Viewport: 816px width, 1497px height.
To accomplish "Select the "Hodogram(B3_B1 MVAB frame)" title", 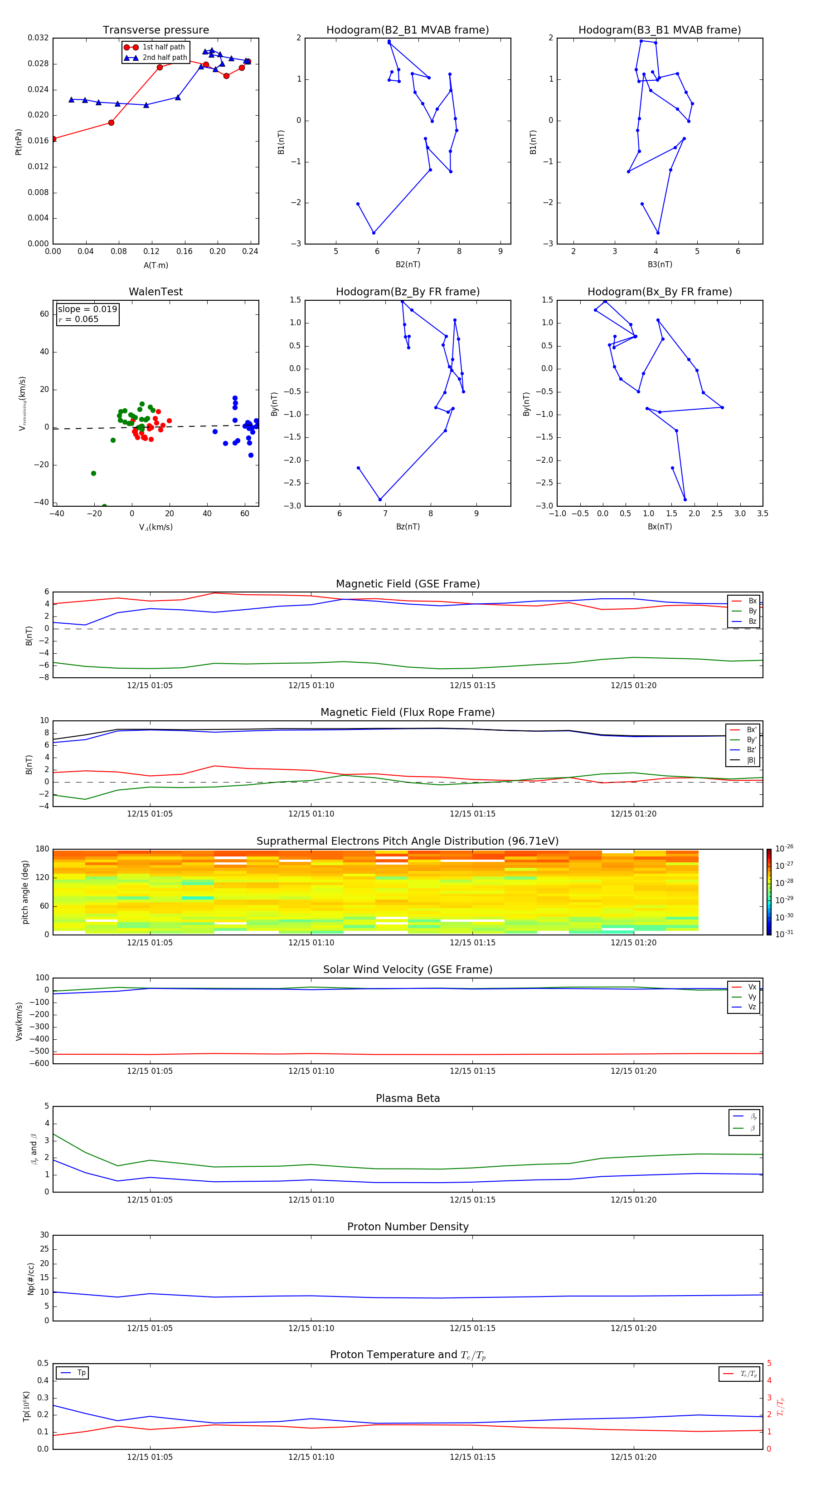I will pos(660,30).
